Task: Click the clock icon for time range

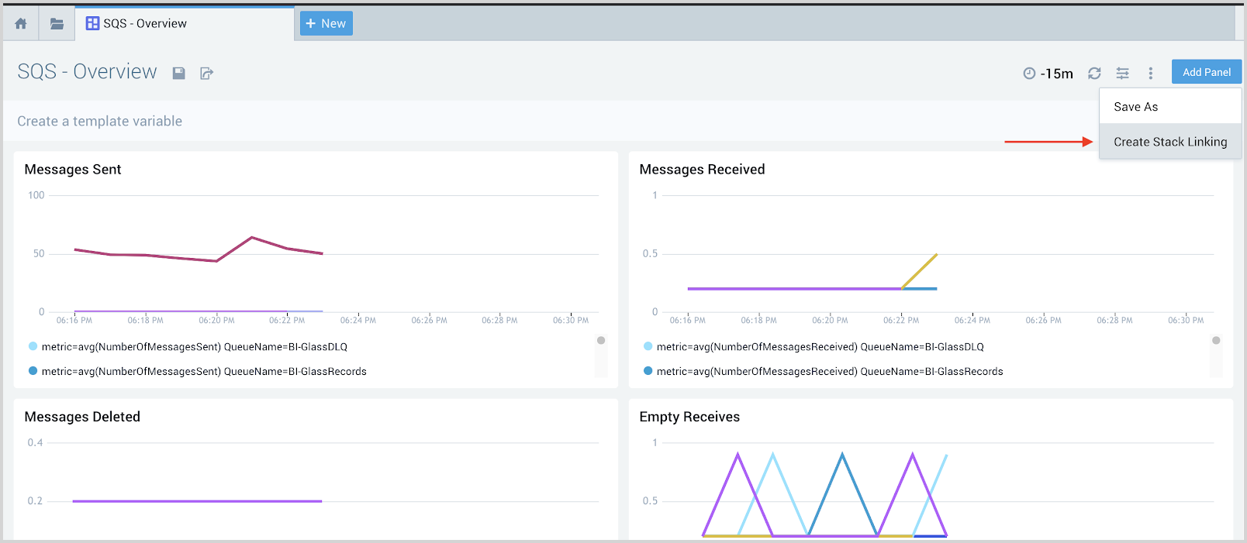Action: point(1029,73)
